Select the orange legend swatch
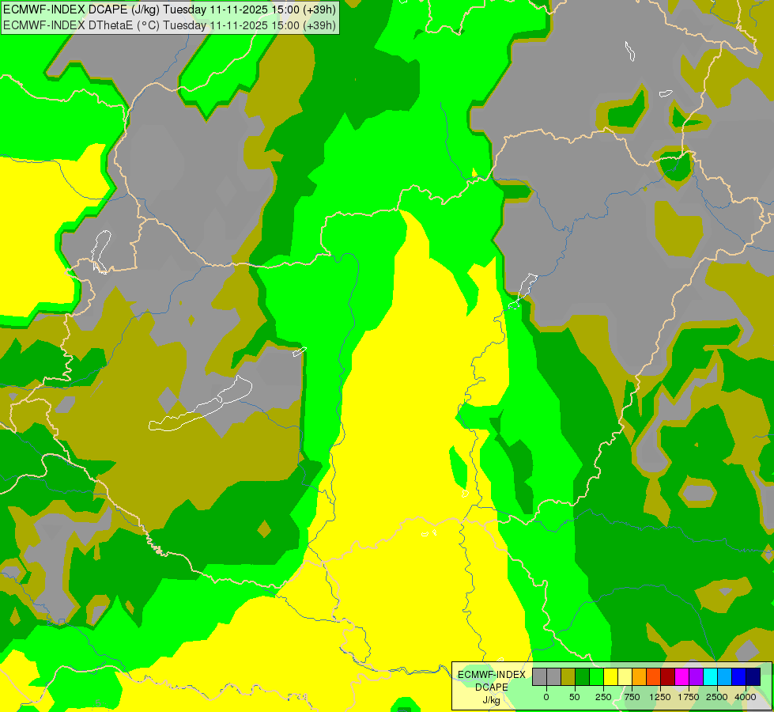This screenshot has height=712, width=774. pyautogui.click(x=640, y=677)
